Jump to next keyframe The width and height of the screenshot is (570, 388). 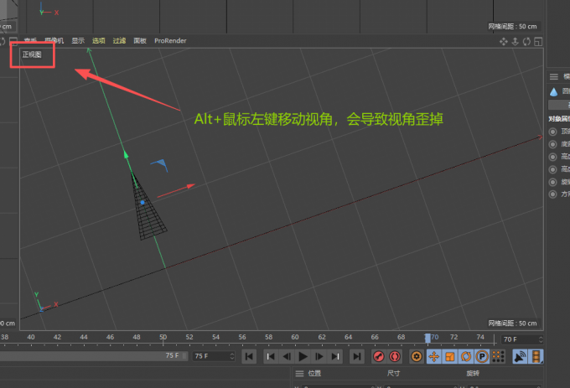tap(335, 356)
